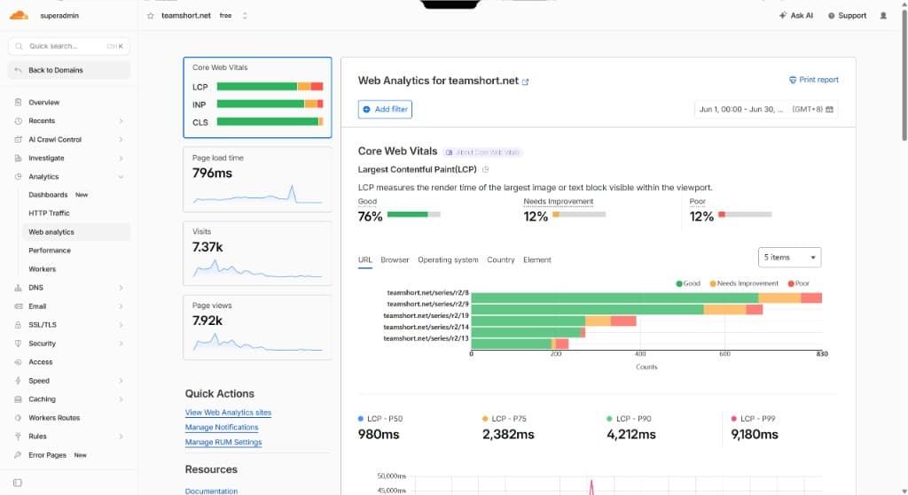Open the Documentation resource link
The image size is (908, 495).
click(211, 491)
